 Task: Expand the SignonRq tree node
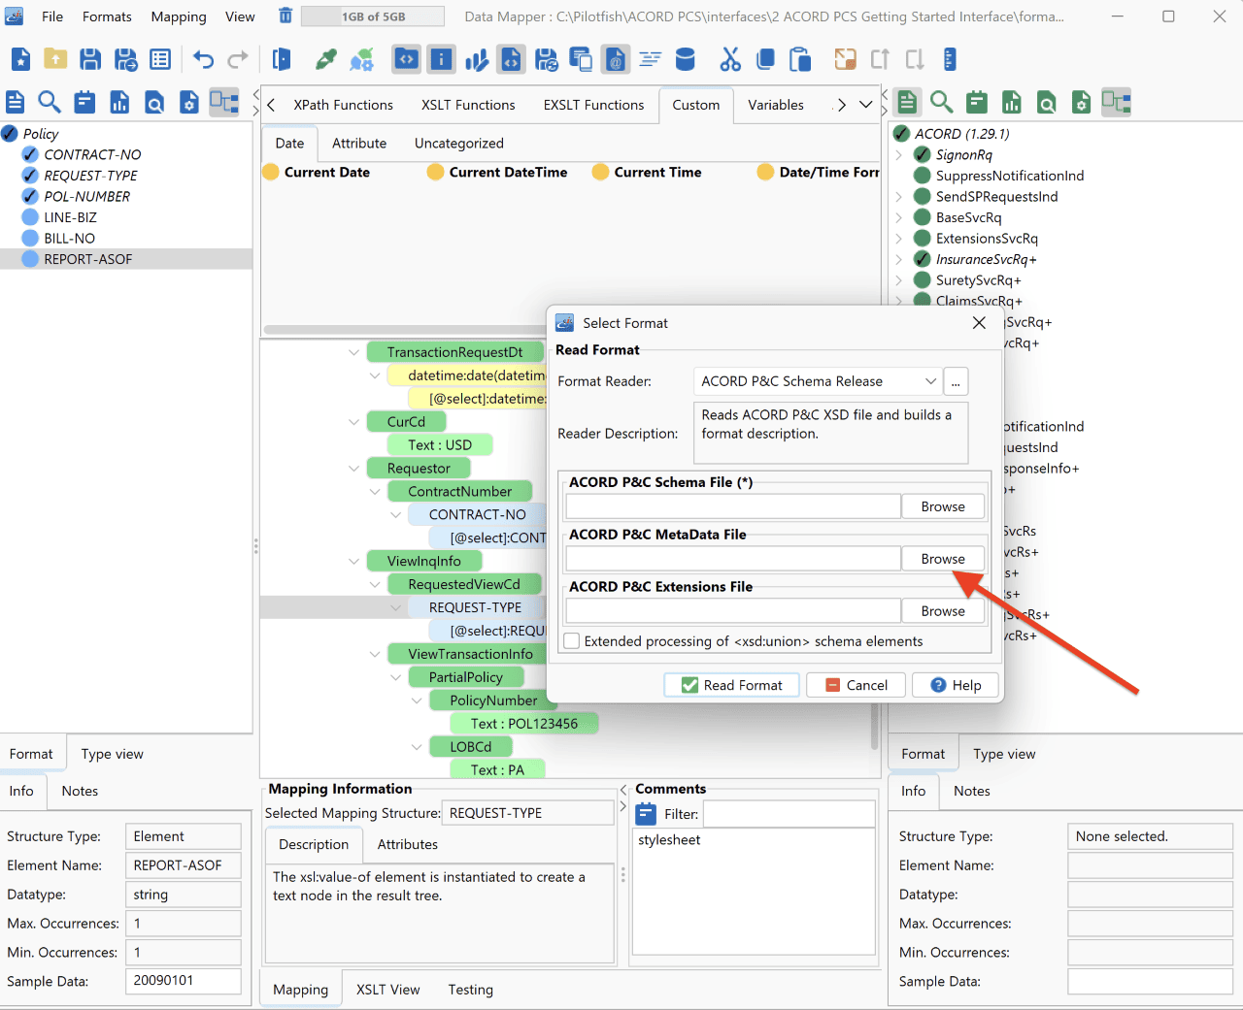tap(898, 155)
